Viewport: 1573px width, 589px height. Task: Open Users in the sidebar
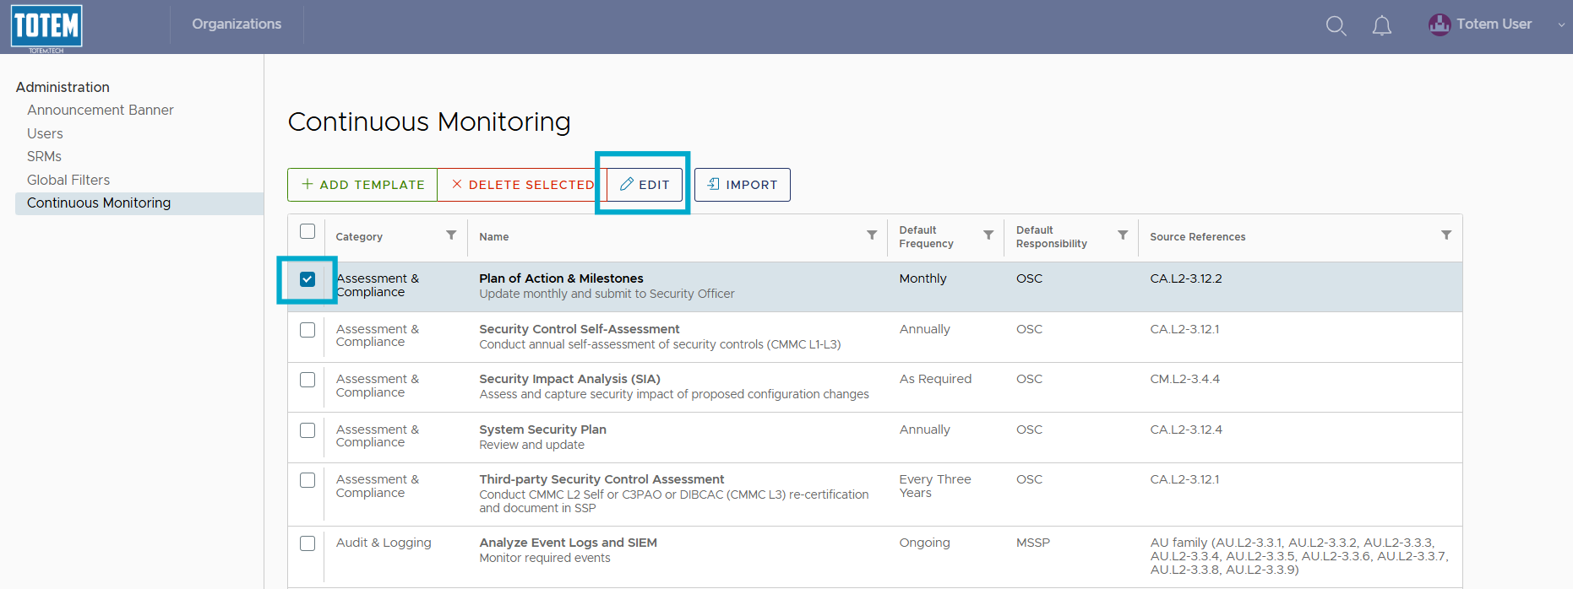[45, 133]
